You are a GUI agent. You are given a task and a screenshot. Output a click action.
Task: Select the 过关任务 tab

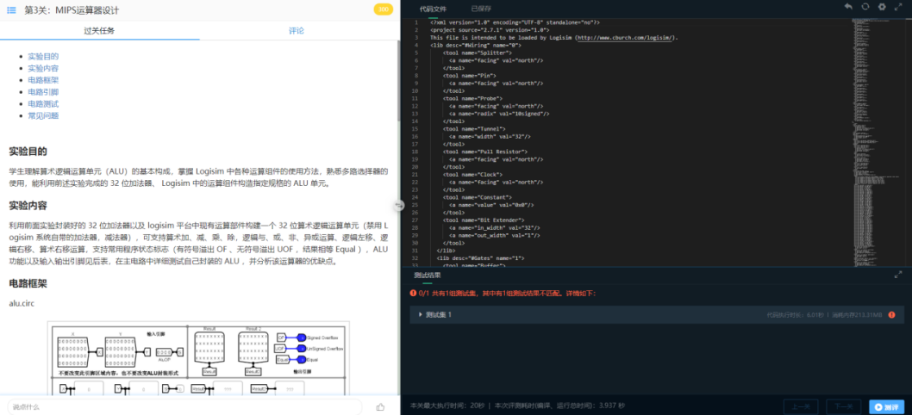99,30
